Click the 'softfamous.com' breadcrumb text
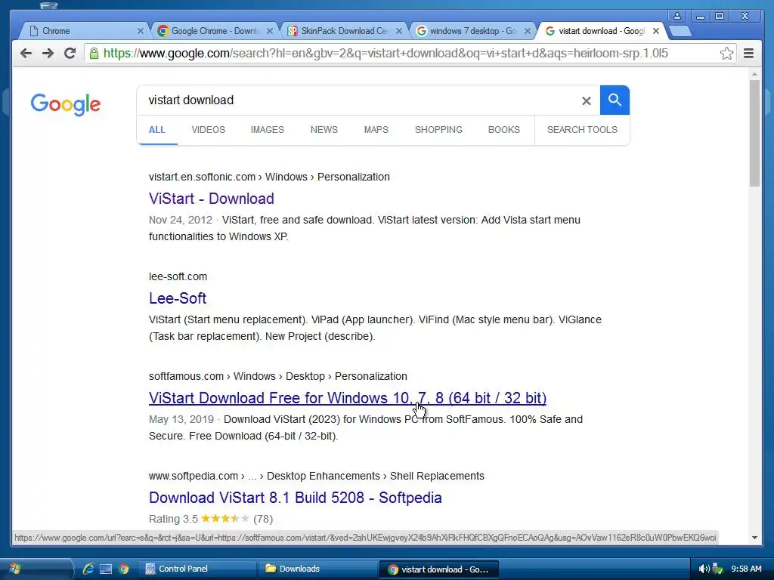This screenshot has height=580, width=774. click(x=186, y=376)
